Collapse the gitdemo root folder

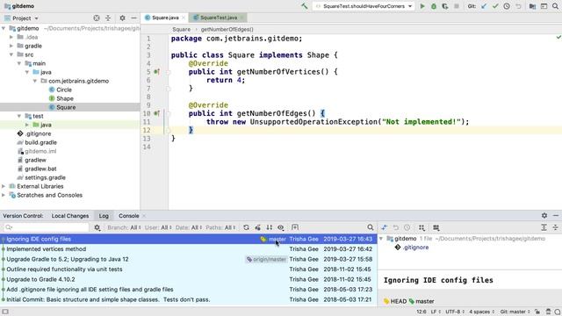click(x=4, y=28)
